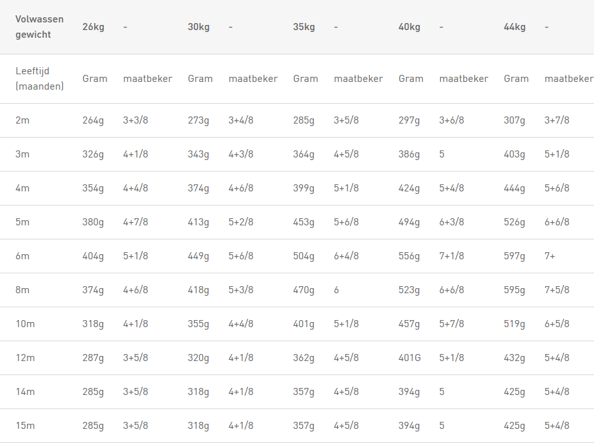The width and height of the screenshot is (594, 443).
Task: Click the 26kg column header
Action: [93, 27]
